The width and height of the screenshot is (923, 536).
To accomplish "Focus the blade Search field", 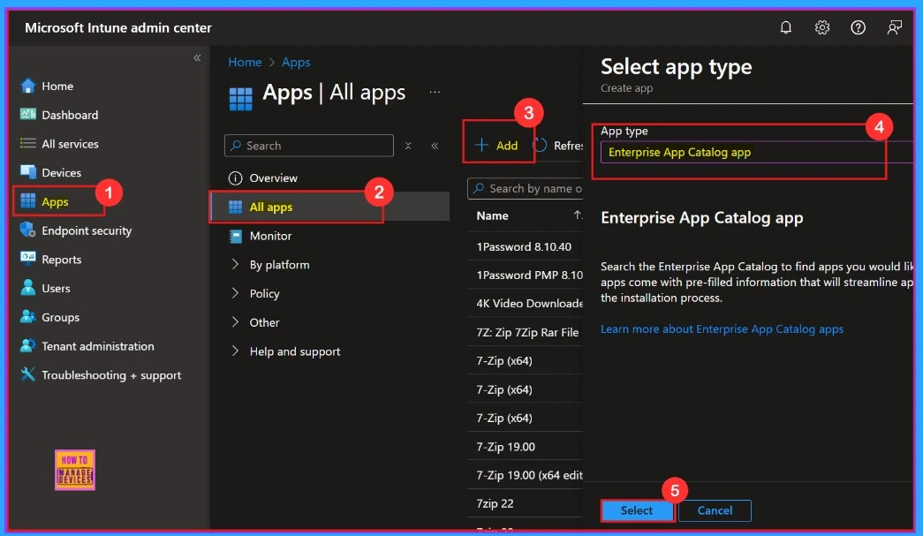I will click(x=309, y=146).
